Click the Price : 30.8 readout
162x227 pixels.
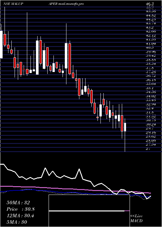click(x=20, y=209)
